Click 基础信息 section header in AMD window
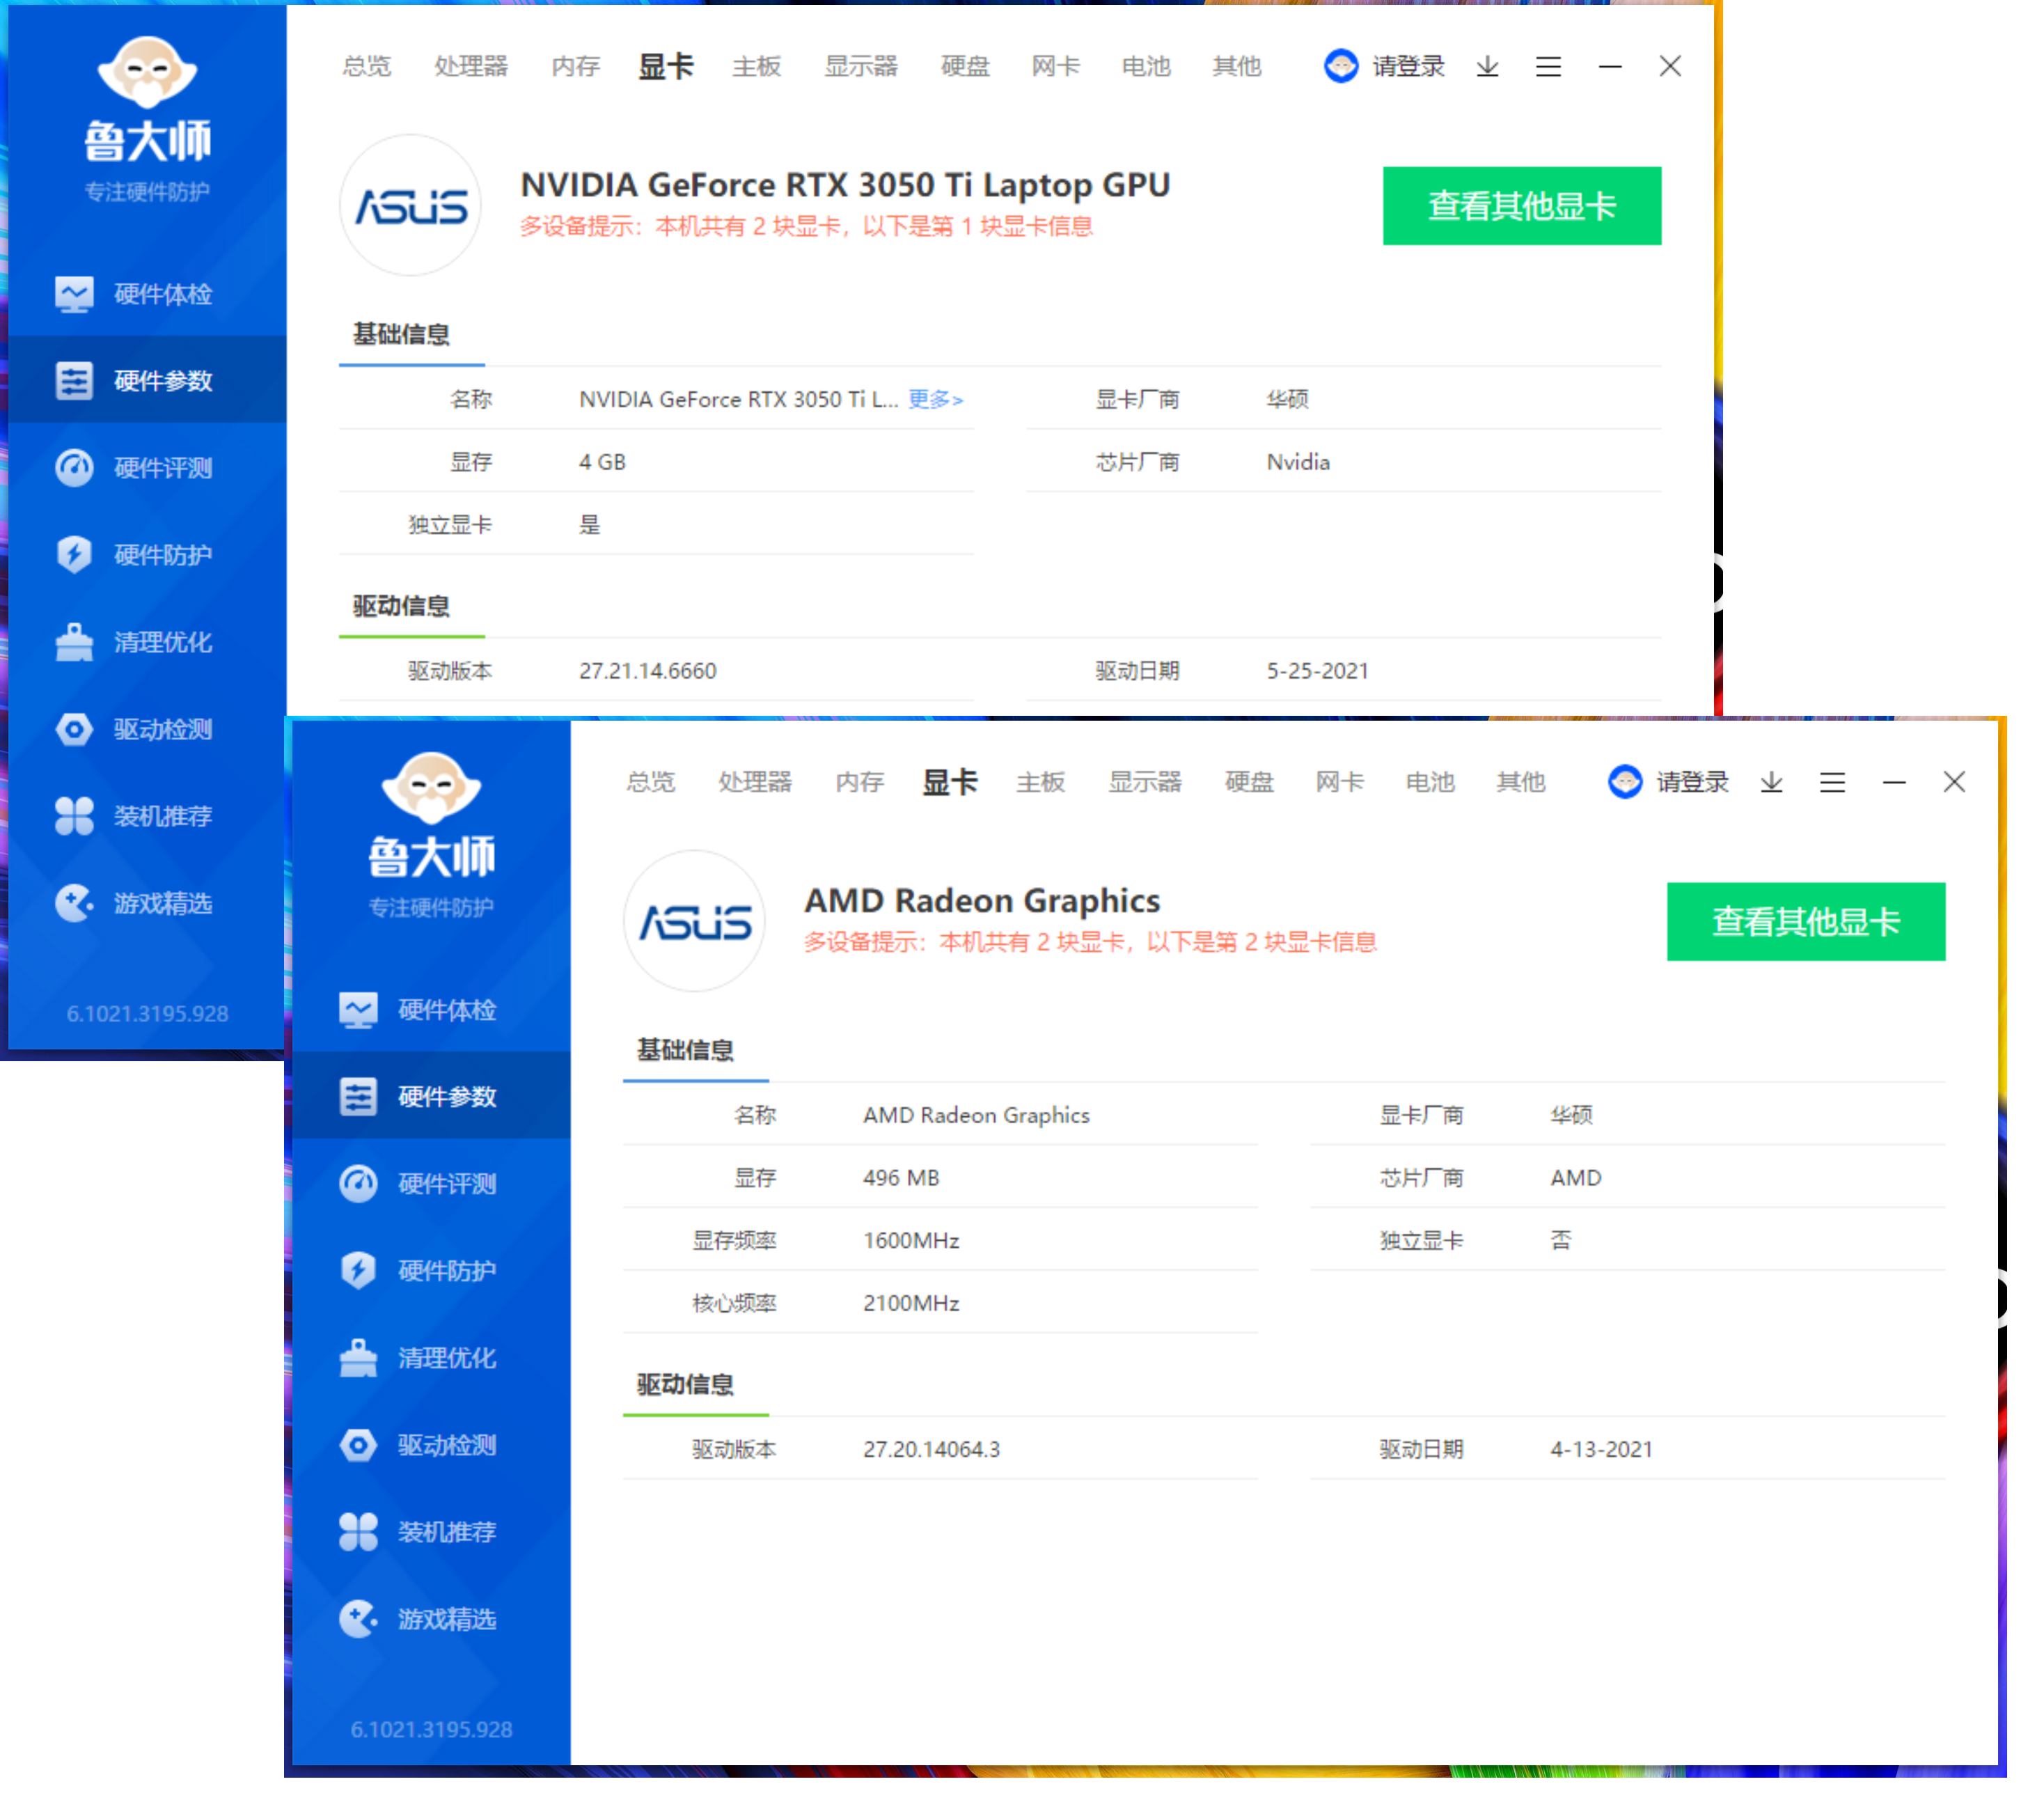The height and width of the screenshot is (1816, 2044). [686, 1050]
